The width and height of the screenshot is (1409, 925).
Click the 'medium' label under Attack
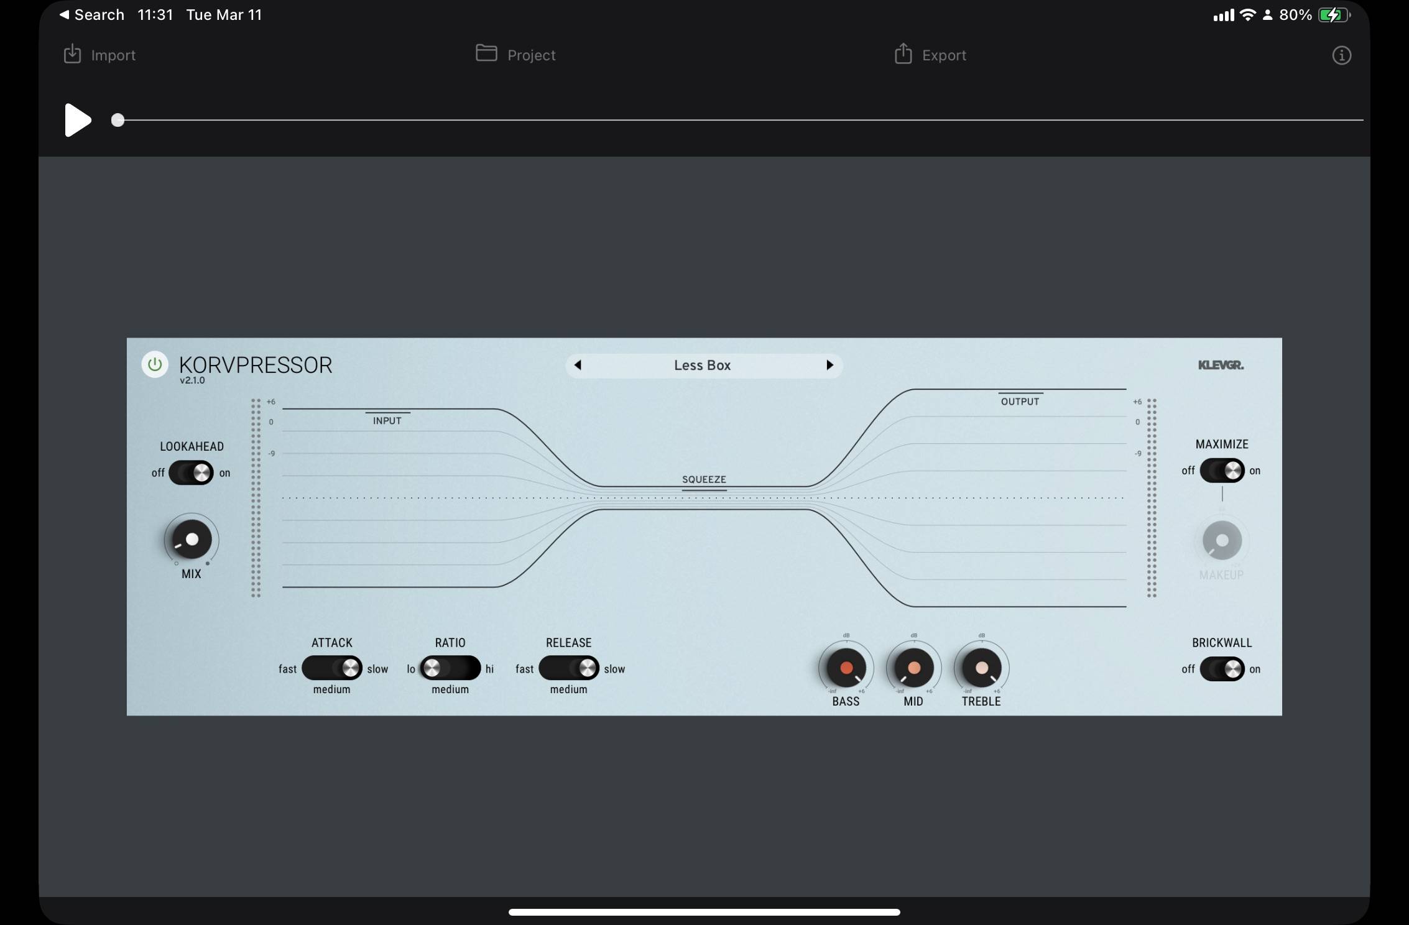click(x=331, y=689)
